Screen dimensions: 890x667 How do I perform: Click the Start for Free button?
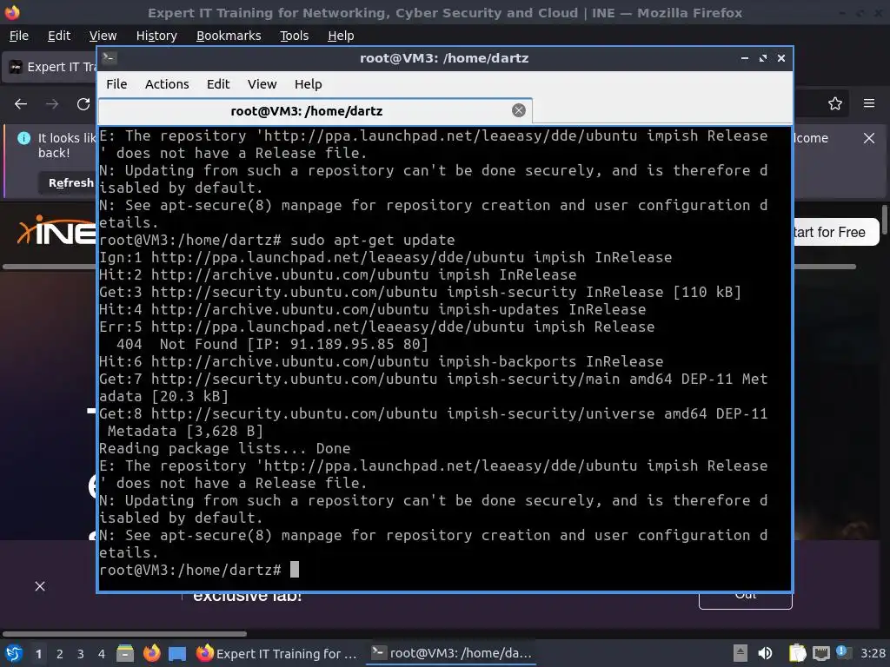835,232
